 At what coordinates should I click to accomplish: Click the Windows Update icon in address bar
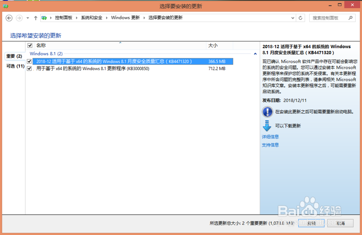[x=44, y=18]
